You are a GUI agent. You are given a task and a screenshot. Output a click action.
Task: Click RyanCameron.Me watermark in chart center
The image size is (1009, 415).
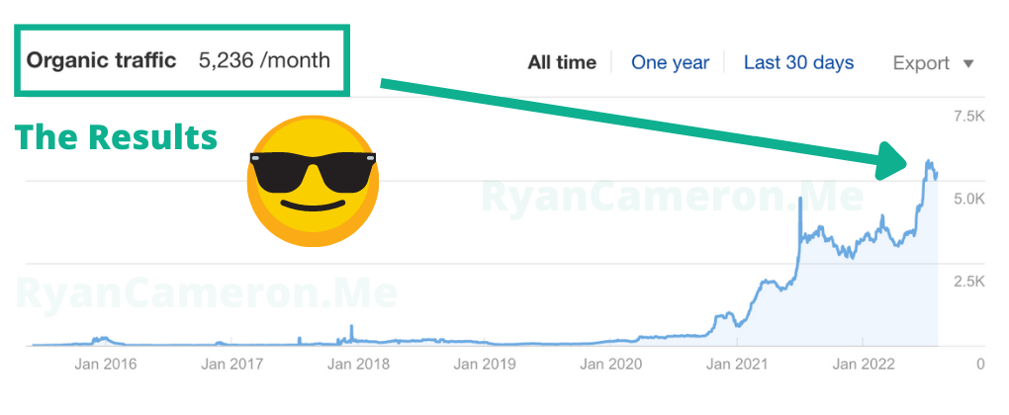click(673, 196)
